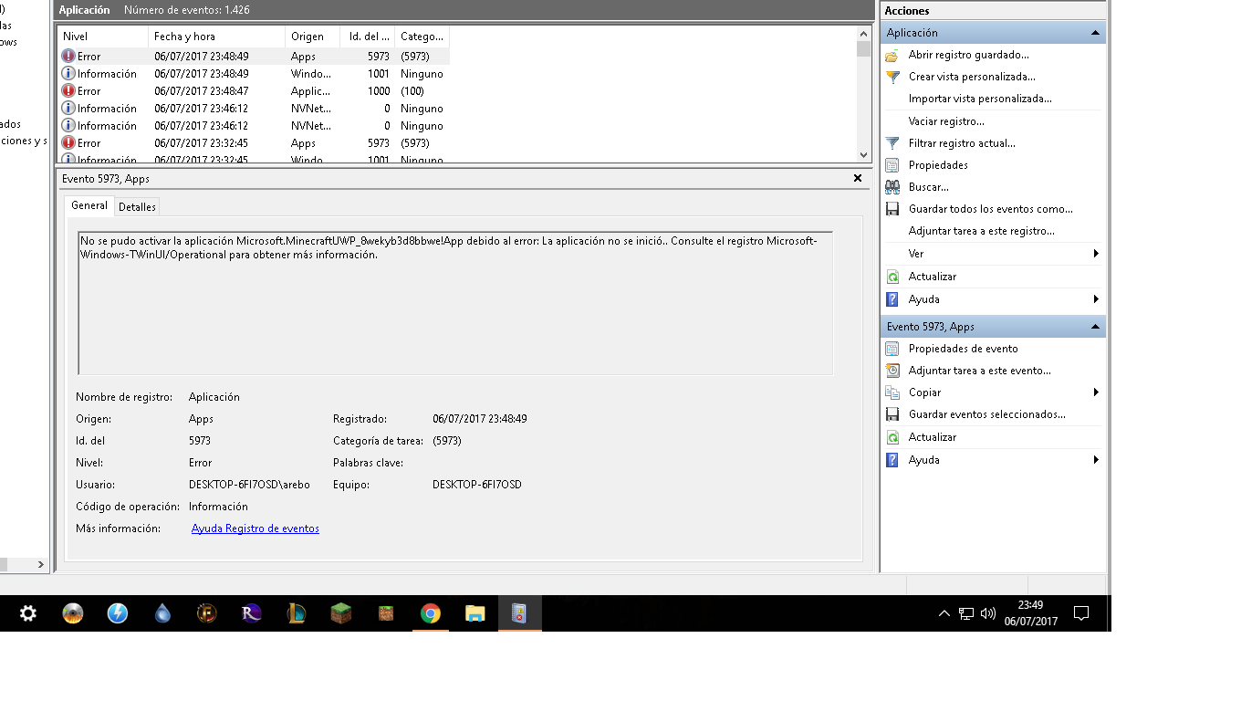Switch to the Detalles tab
Image resolution: width=1241 pixels, height=701 pixels.
point(137,207)
